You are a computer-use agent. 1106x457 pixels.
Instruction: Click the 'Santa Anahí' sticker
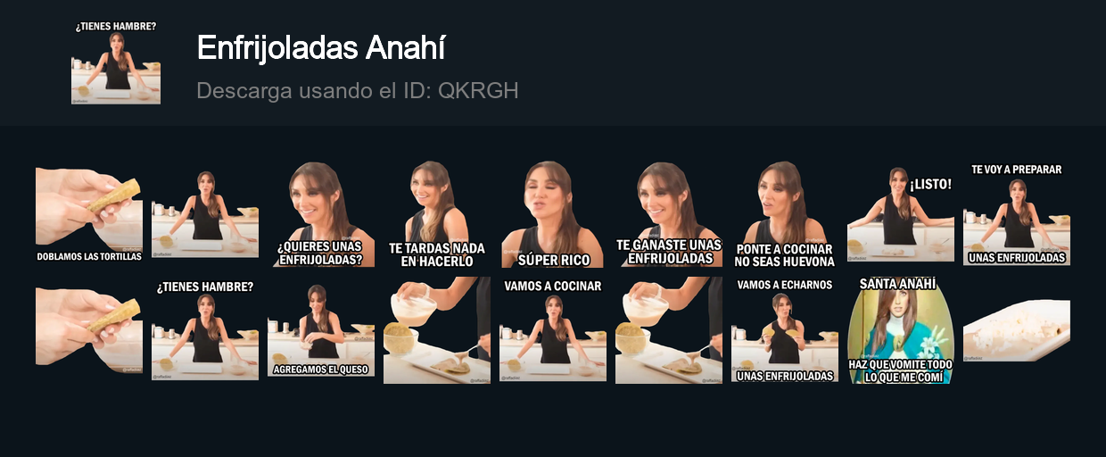pos(901,330)
